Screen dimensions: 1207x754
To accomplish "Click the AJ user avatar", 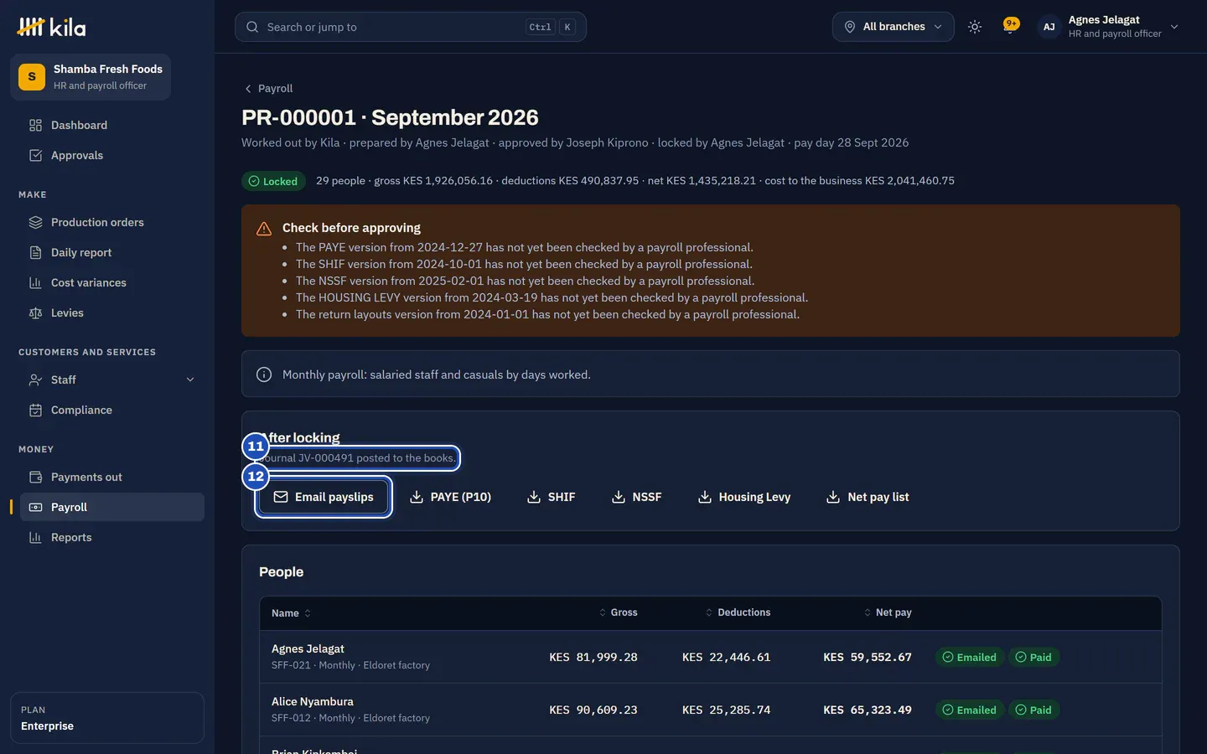I will pyautogui.click(x=1049, y=27).
